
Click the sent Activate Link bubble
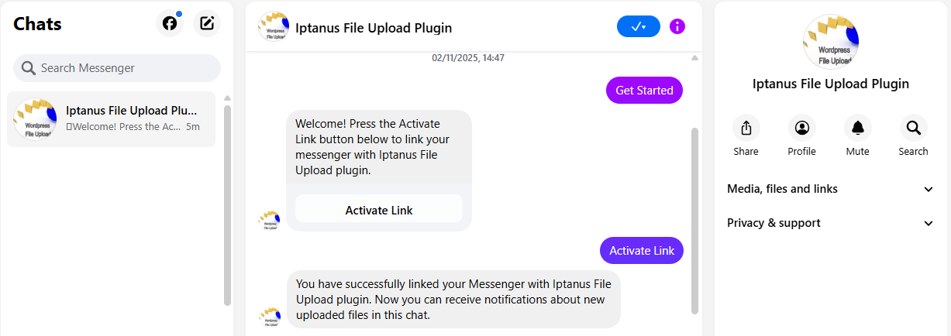pyautogui.click(x=642, y=250)
